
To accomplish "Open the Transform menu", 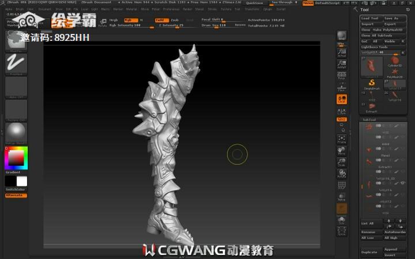I will pos(252,9).
